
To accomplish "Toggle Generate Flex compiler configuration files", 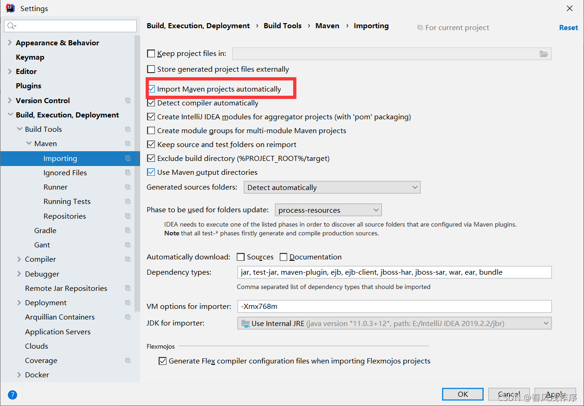I will tap(162, 361).
